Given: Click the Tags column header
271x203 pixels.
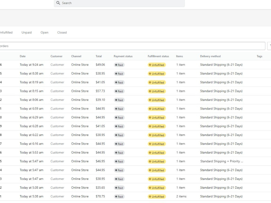Looking at the screenshot, I should click(x=259, y=56).
